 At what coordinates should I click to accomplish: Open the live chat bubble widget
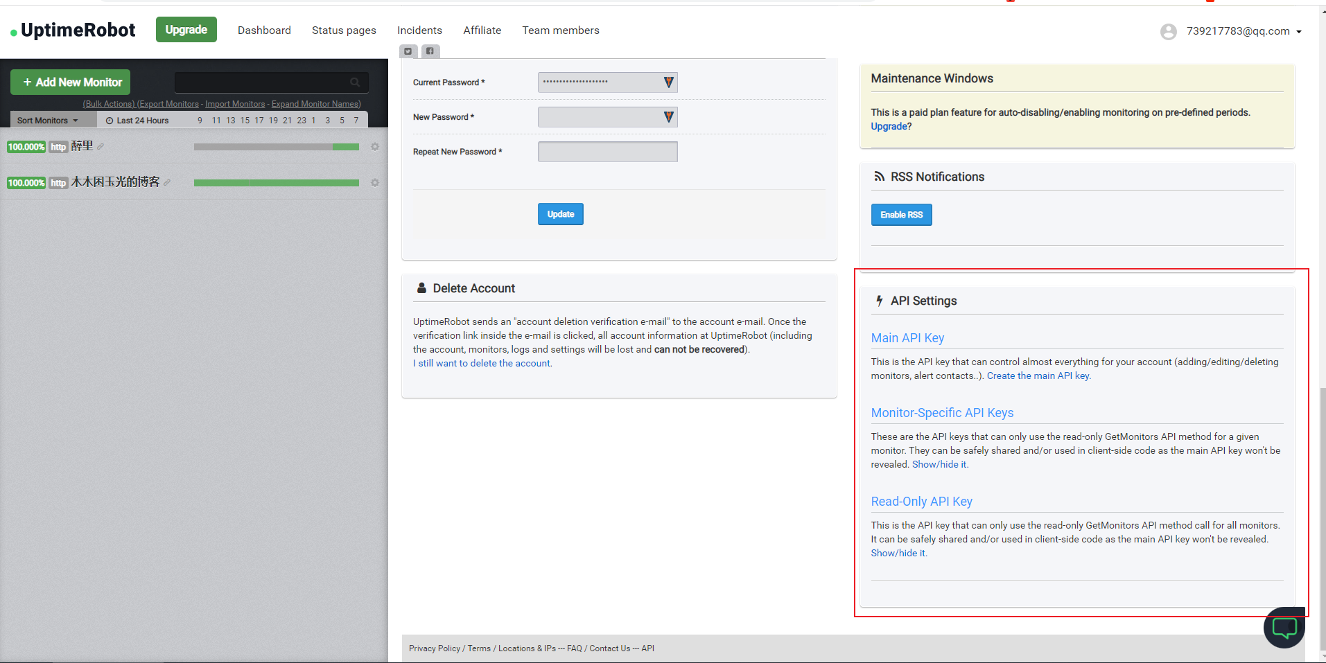click(x=1284, y=628)
